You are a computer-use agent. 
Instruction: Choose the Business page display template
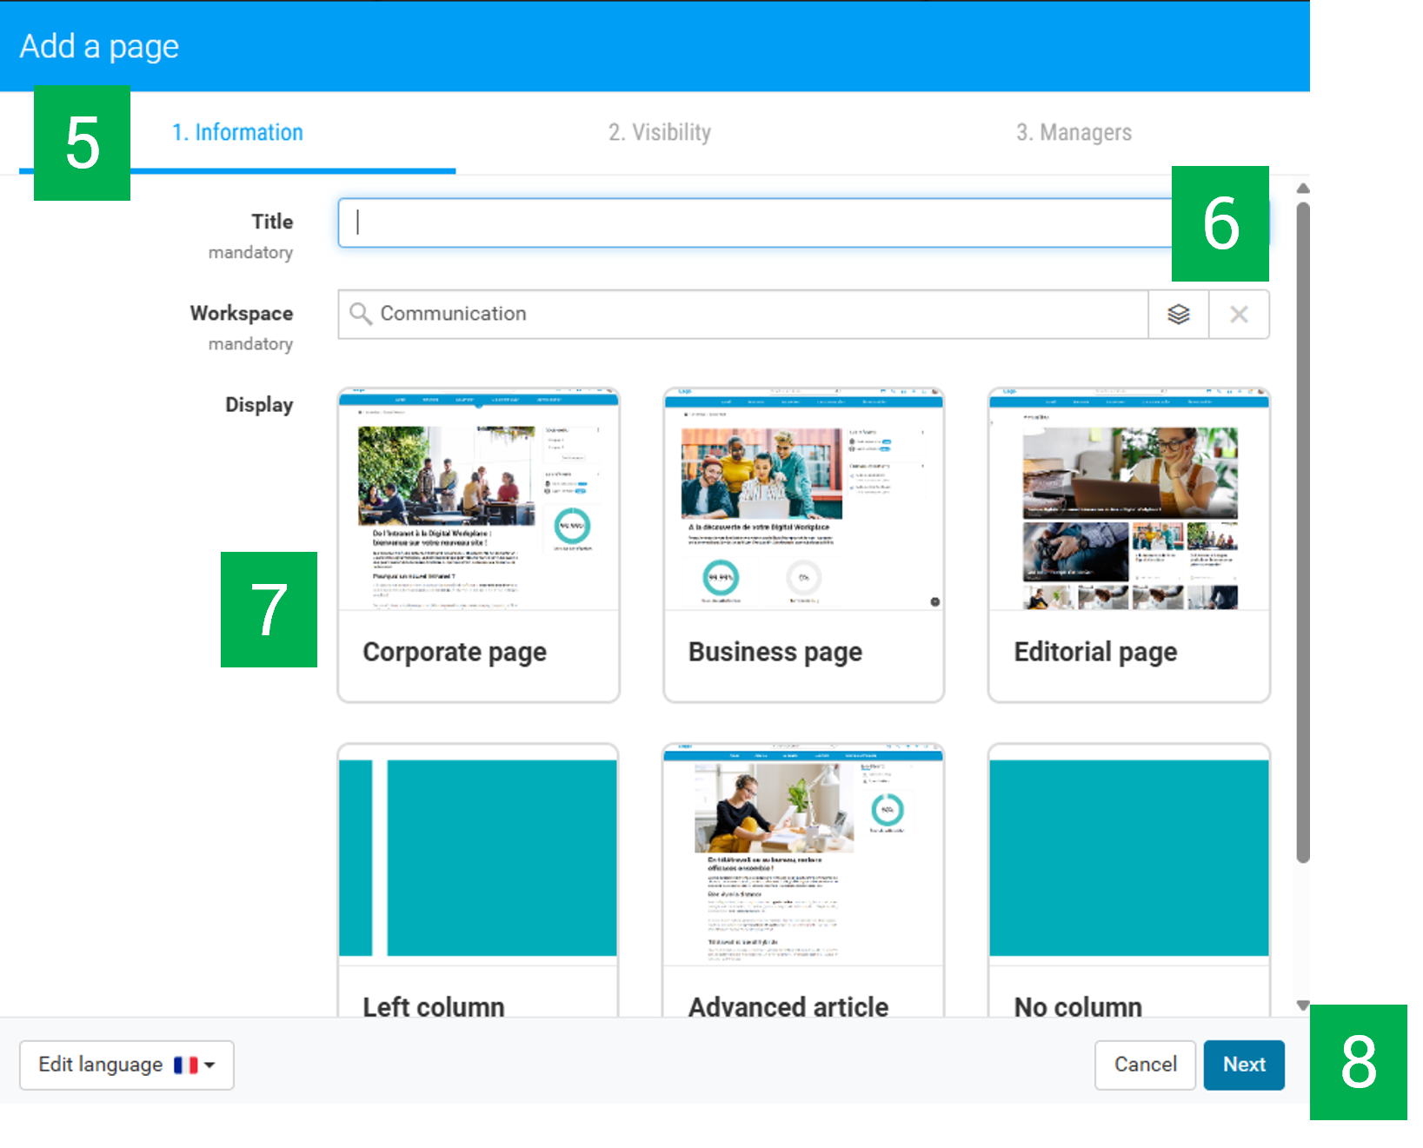tap(804, 545)
